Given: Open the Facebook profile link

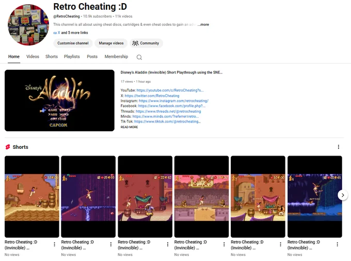Looking at the screenshot, I should tap(172, 106).
